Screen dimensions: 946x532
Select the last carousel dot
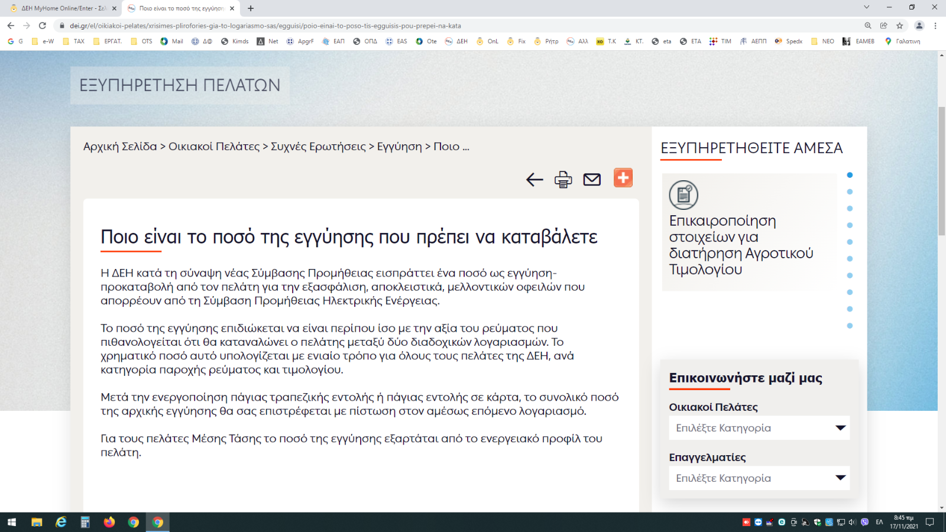click(850, 326)
